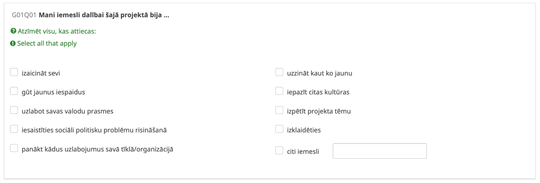Enable 'izpētīt projekta tēmu' checkbox
The image size is (540, 183).
pyautogui.click(x=279, y=110)
